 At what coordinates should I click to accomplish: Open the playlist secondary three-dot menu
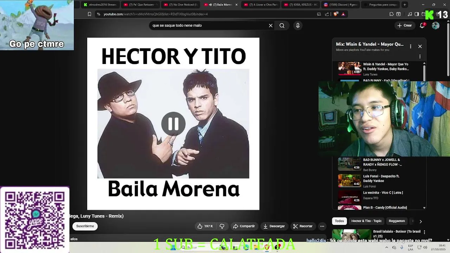pyautogui.click(x=420, y=57)
